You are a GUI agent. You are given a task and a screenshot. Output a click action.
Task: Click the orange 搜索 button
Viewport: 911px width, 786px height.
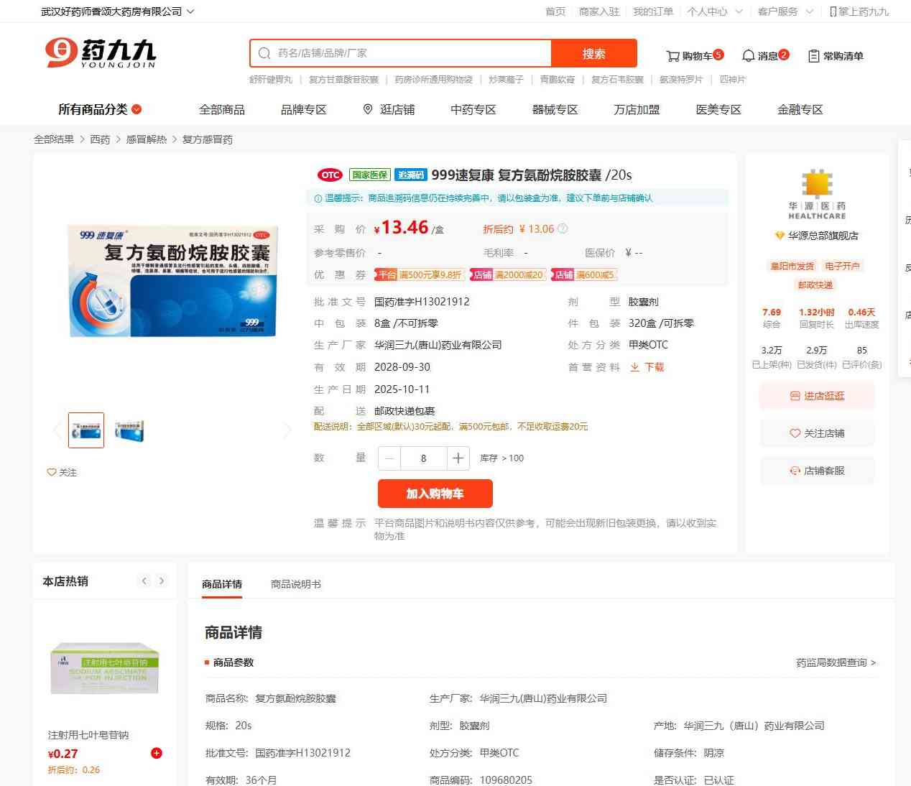593,53
